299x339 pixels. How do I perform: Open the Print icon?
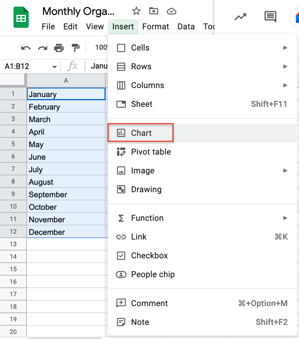click(x=58, y=47)
